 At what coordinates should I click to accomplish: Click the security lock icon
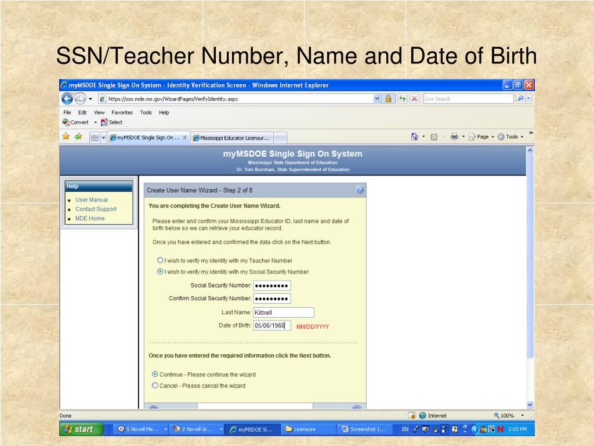click(x=388, y=99)
